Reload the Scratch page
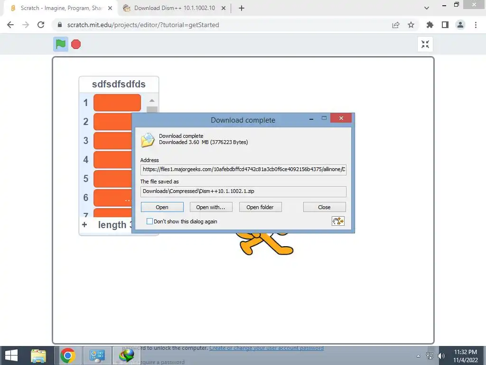 click(41, 25)
